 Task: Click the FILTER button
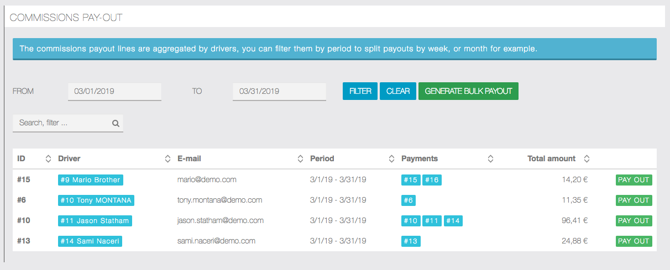pyautogui.click(x=360, y=91)
